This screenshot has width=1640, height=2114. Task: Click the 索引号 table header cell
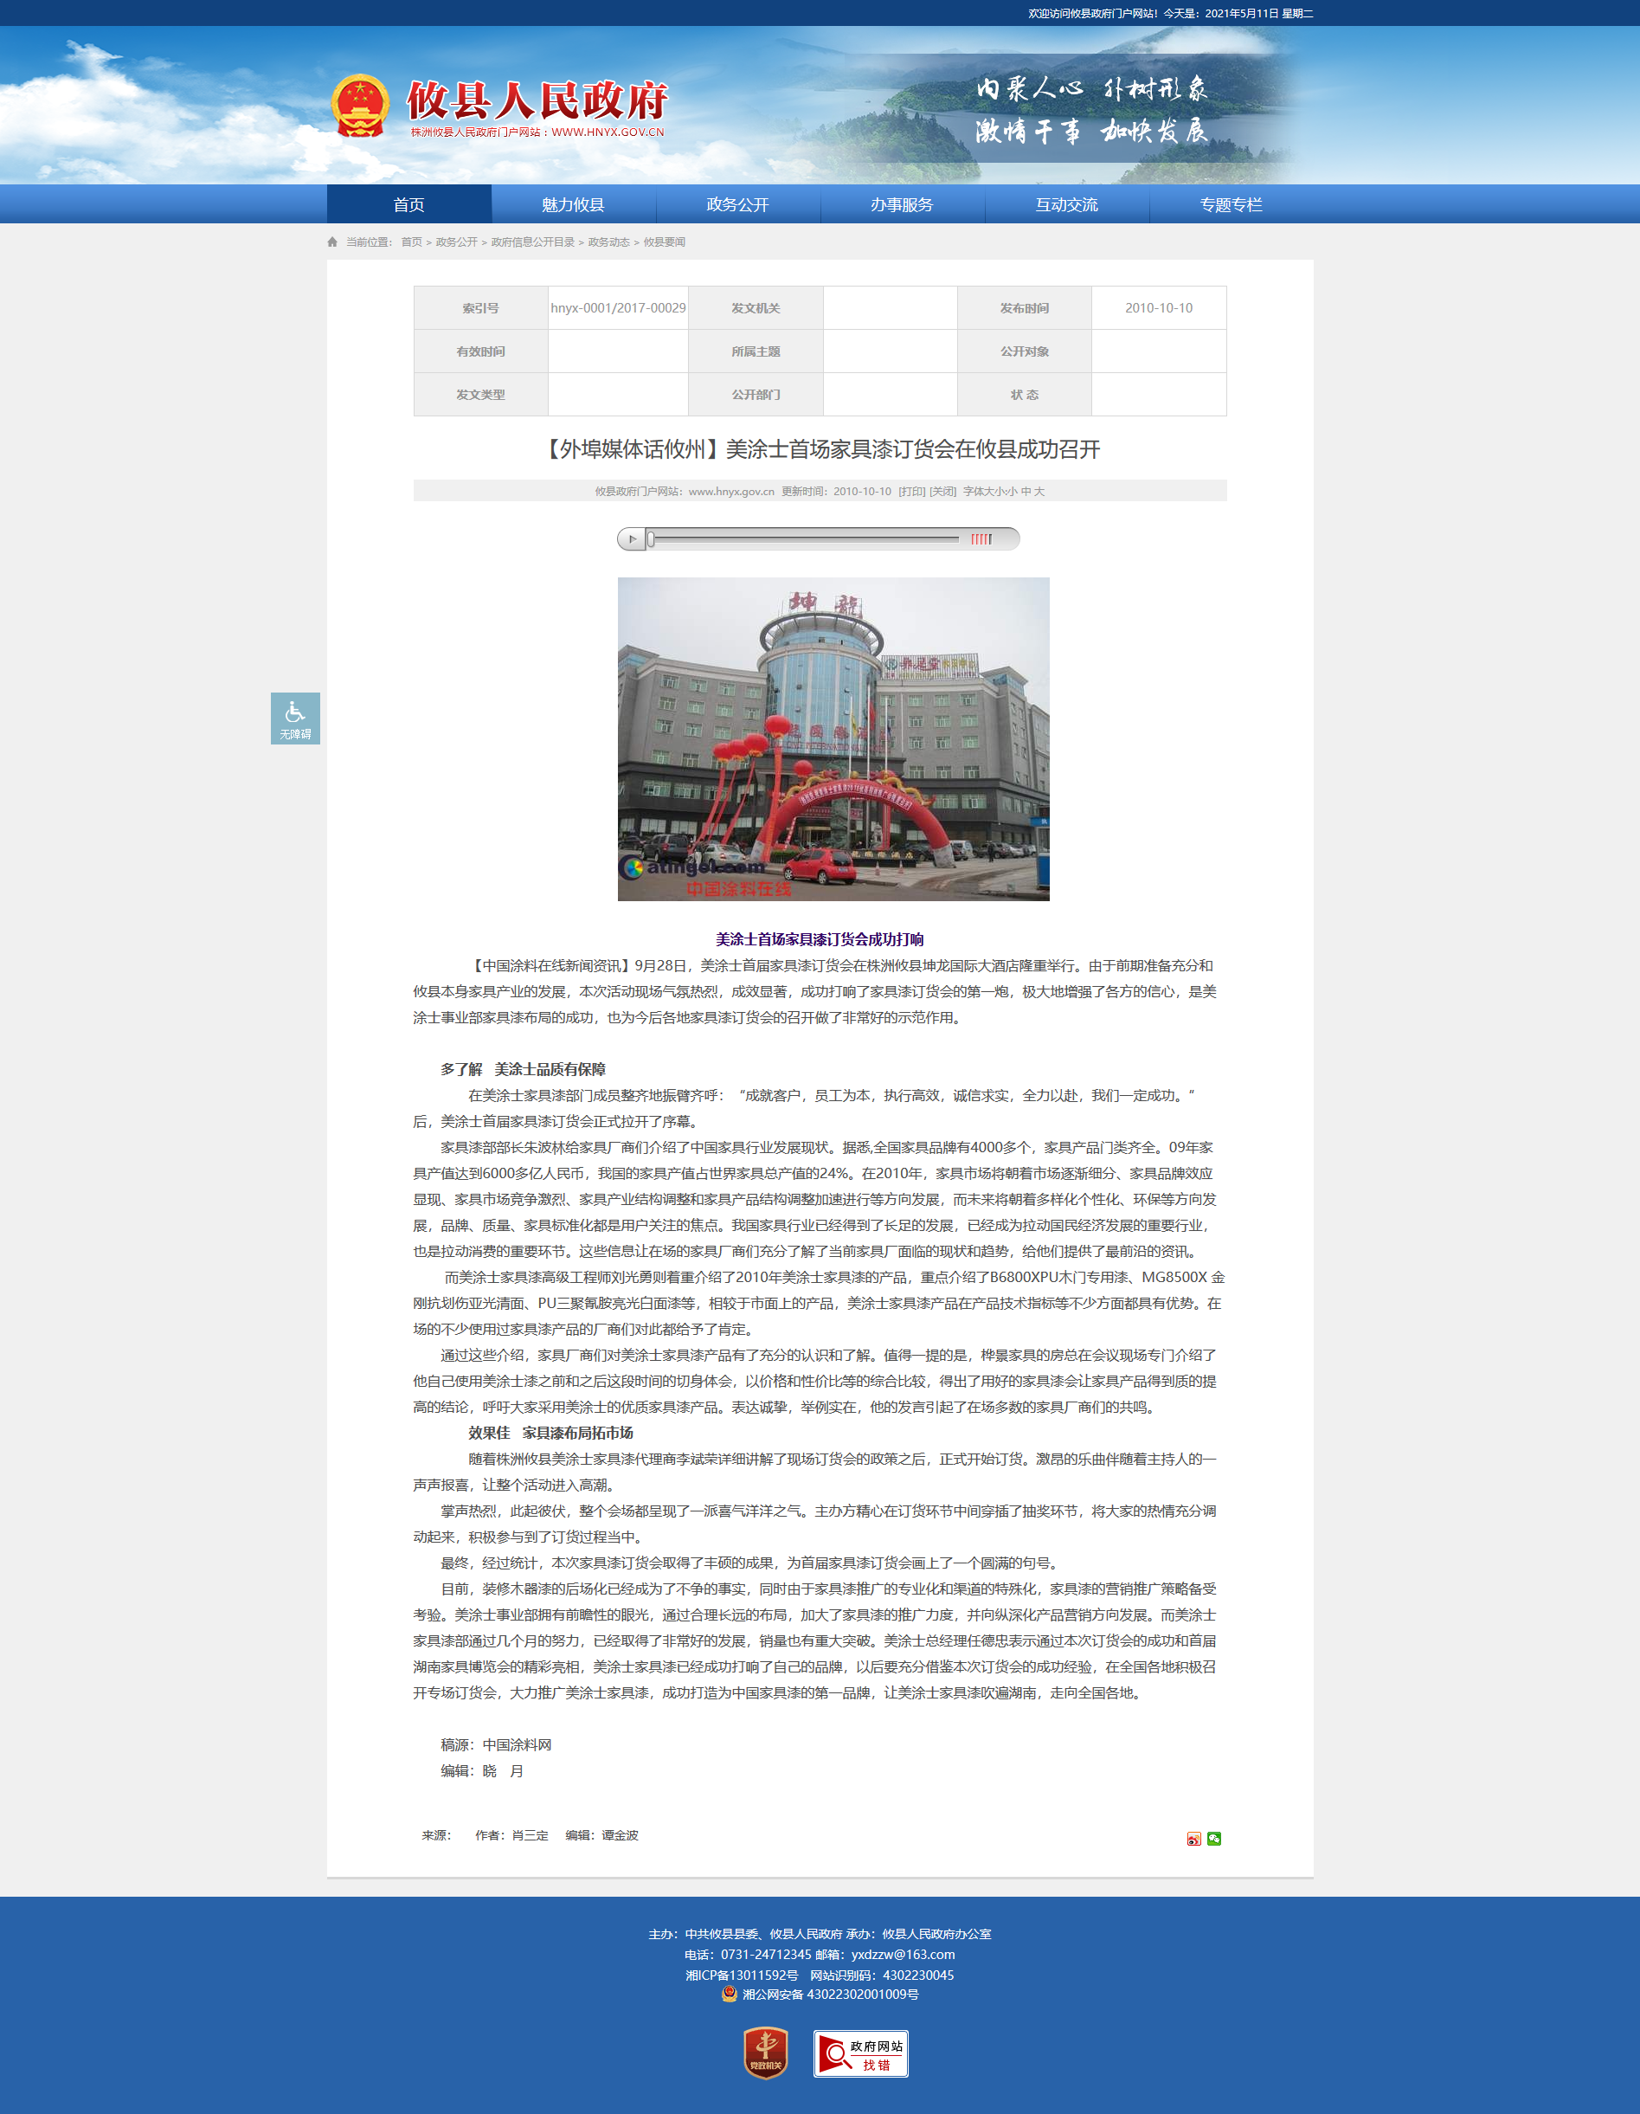(481, 308)
